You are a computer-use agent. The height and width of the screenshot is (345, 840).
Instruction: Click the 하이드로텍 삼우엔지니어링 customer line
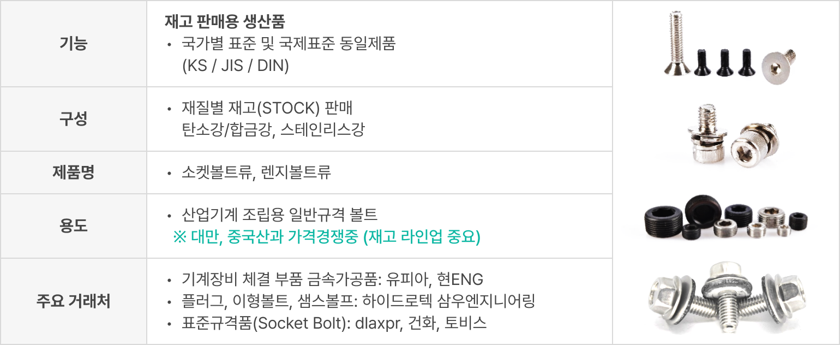pyautogui.click(x=359, y=301)
